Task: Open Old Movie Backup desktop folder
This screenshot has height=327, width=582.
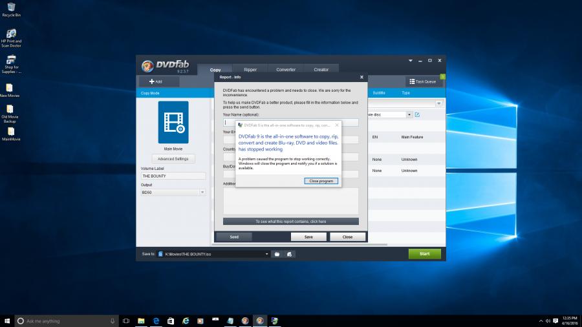Action: coord(10,114)
